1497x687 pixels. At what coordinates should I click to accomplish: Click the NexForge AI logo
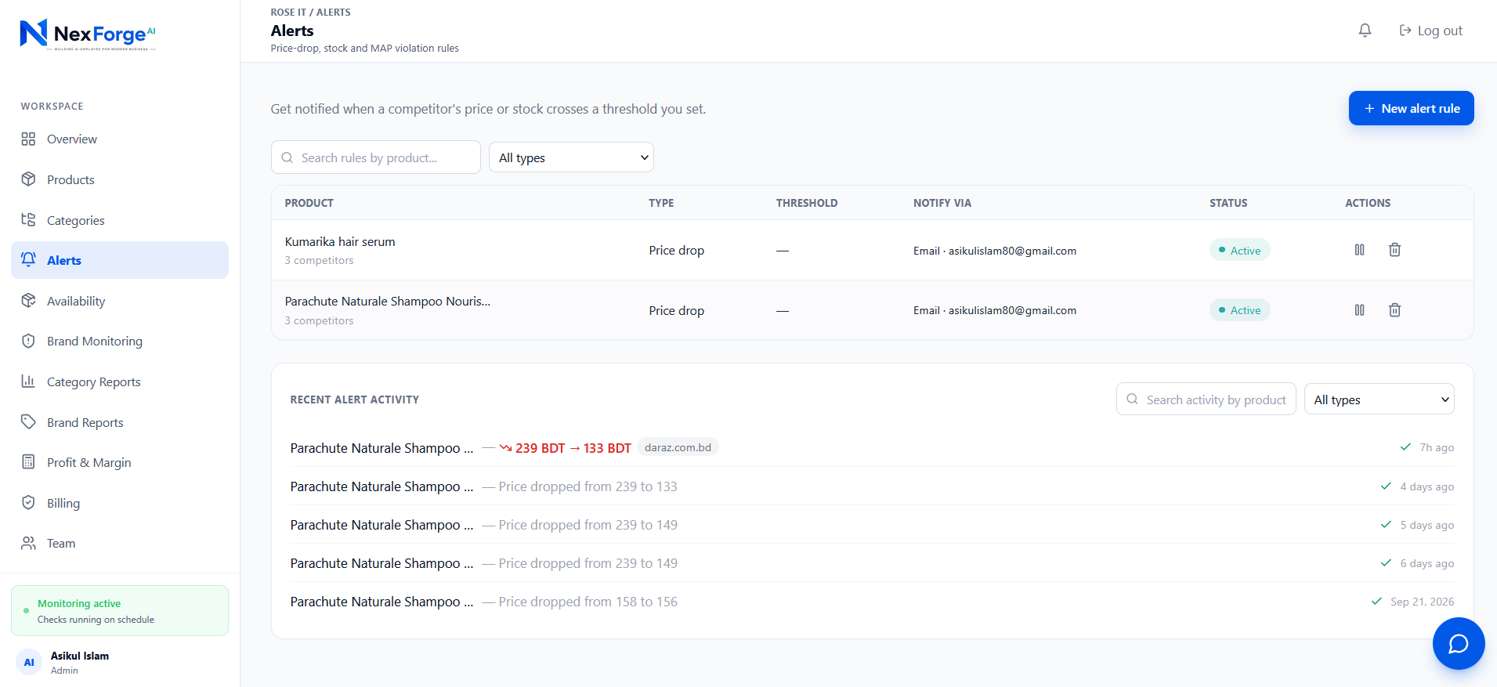[88, 34]
